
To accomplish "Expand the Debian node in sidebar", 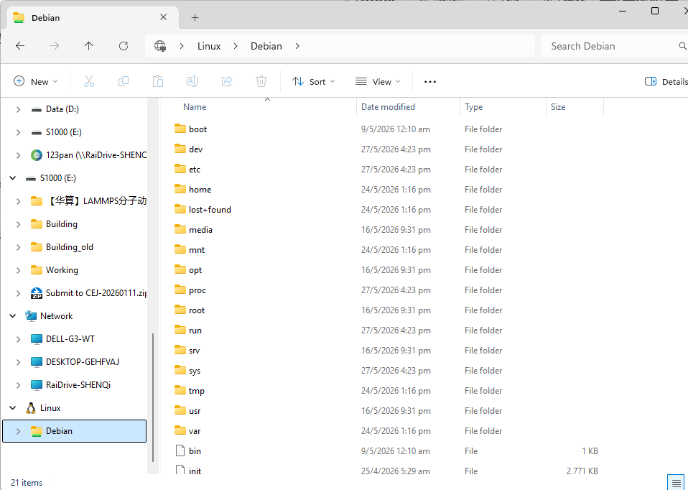I will tap(18, 431).
